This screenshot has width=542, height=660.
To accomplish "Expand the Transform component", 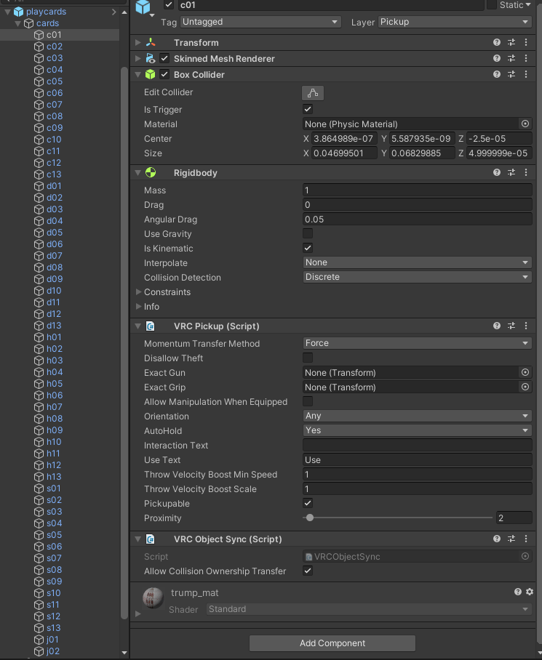I will [138, 42].
